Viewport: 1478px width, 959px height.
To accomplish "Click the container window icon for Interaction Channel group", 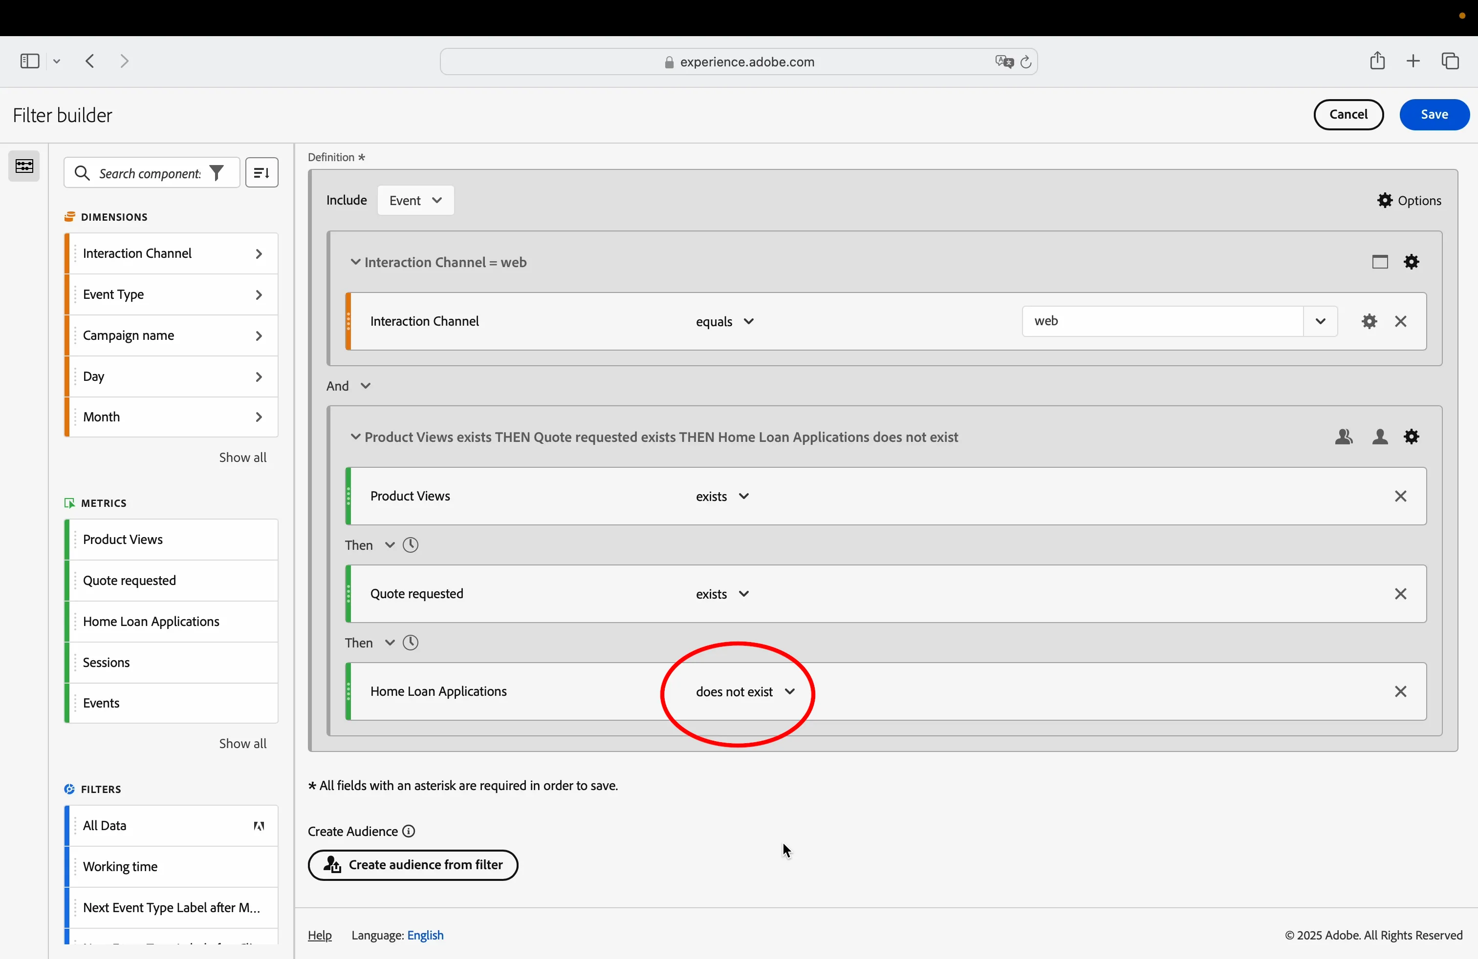I will tap(1380, 262).
